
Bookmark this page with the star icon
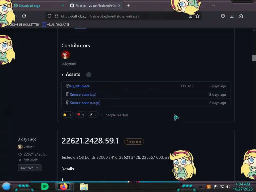pos(197,16)
